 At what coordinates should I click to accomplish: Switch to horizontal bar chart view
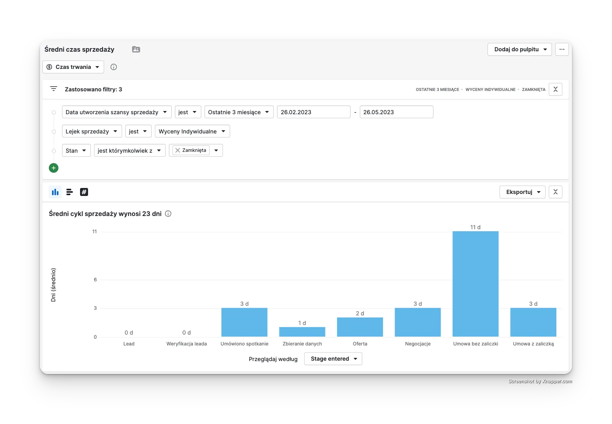[70, 192]
